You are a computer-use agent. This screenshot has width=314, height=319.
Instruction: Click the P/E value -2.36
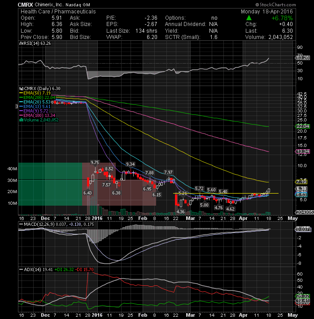tap(151, 18)
